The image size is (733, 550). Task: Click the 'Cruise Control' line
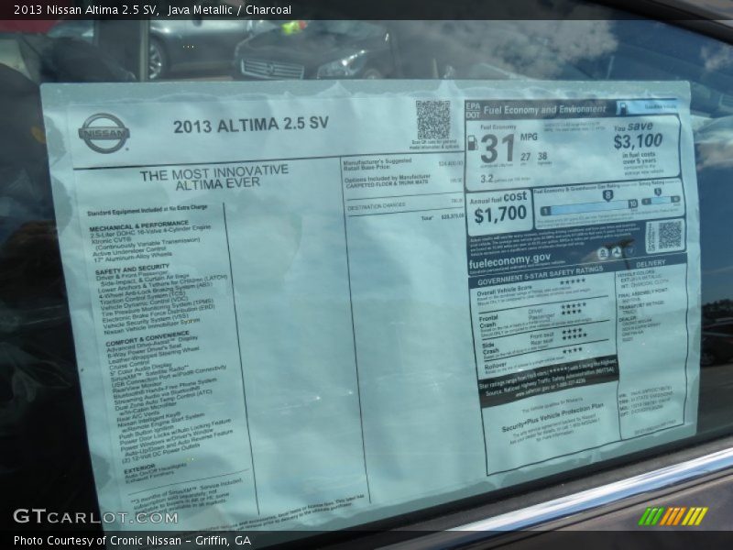click(128, 365)
